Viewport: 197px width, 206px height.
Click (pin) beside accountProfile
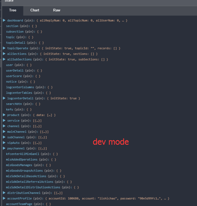click(38, 199)
